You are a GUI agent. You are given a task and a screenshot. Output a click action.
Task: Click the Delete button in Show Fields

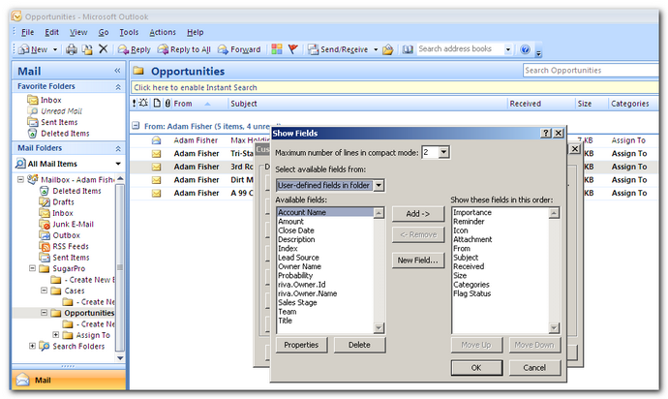(359, 345)
